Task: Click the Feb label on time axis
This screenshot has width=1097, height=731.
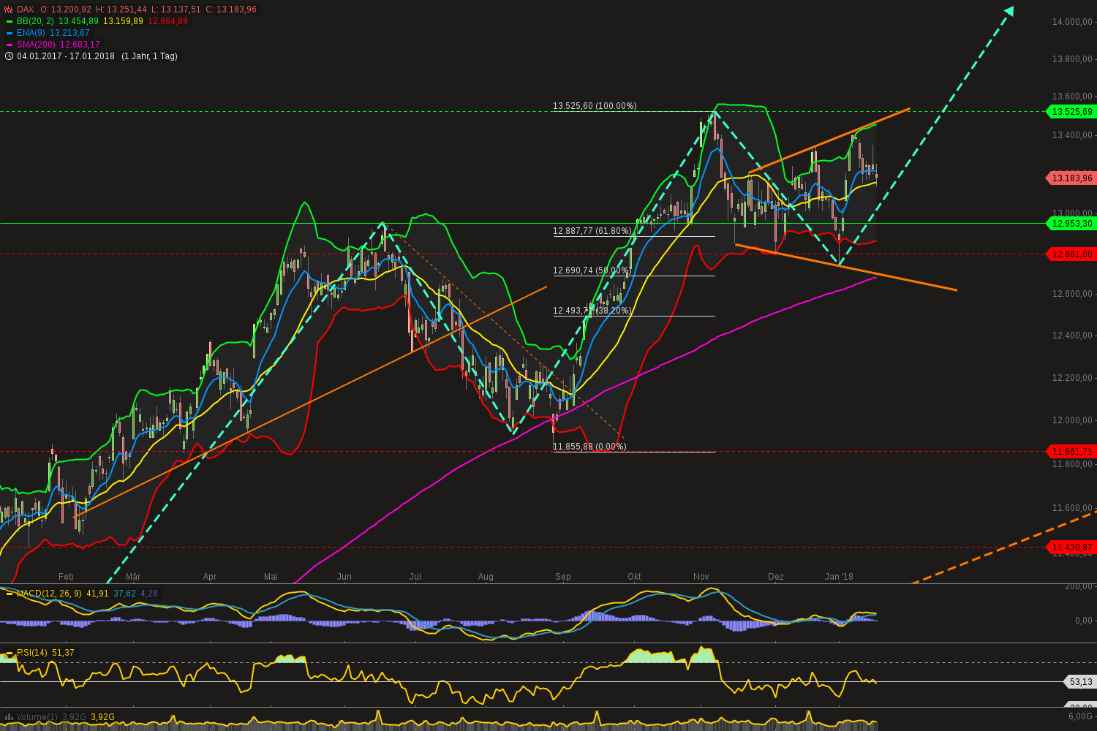Action: (x=66, y=577)
